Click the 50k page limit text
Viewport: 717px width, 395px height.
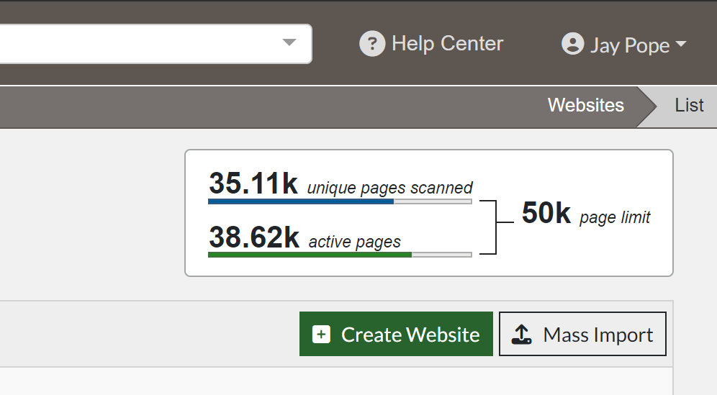(586, 214)
